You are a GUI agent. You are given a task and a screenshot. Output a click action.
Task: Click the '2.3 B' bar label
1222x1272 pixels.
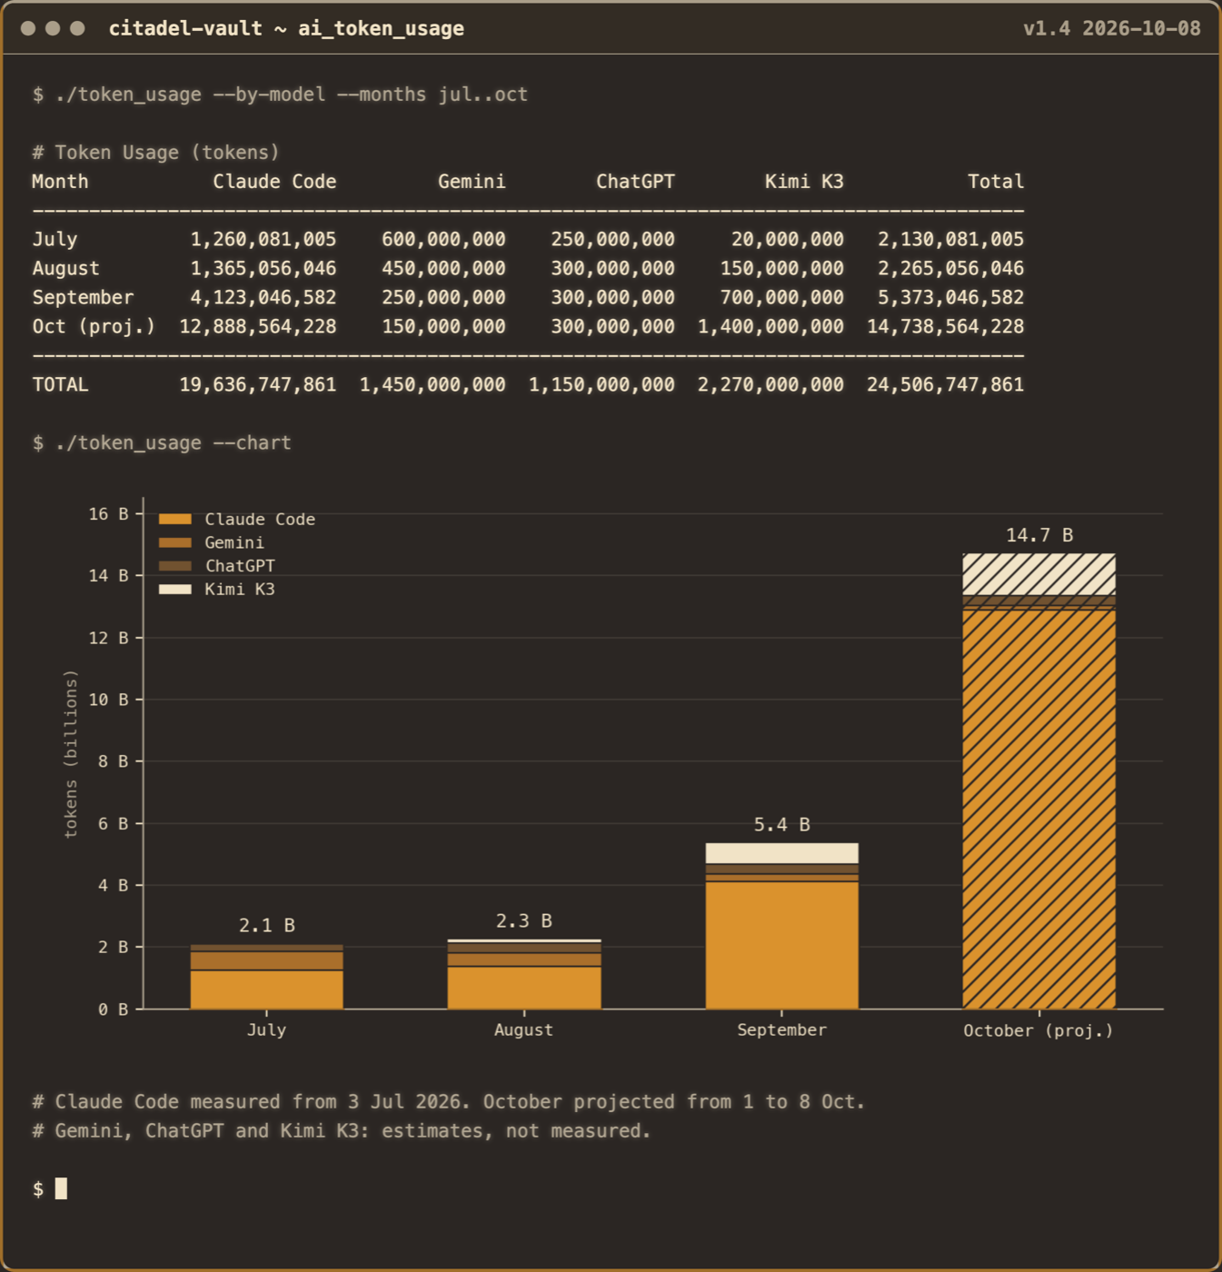tap(524, 920)
